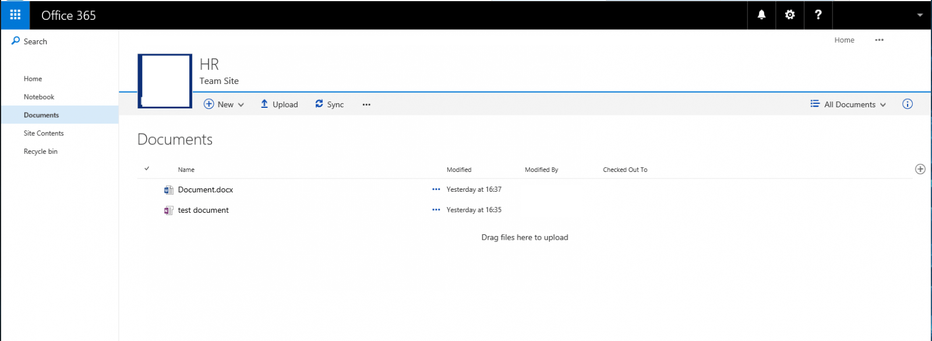Click the Office 365 title text
Image resolution: width=932 pixels, height=341 pixels.
(69, 16)
